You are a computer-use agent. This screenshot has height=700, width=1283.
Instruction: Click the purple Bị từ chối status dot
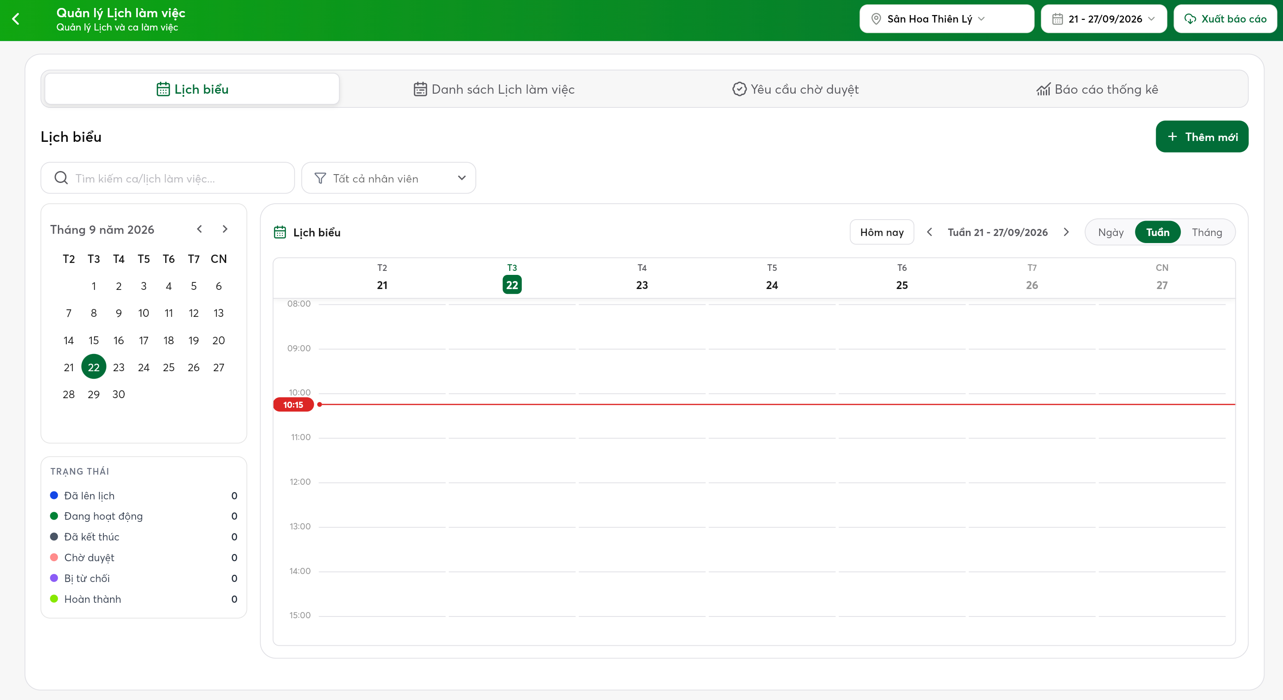(x=54, y=578)
